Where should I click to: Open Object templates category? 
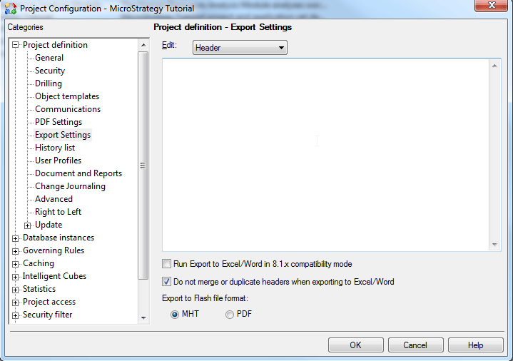(x=67, y=96)
